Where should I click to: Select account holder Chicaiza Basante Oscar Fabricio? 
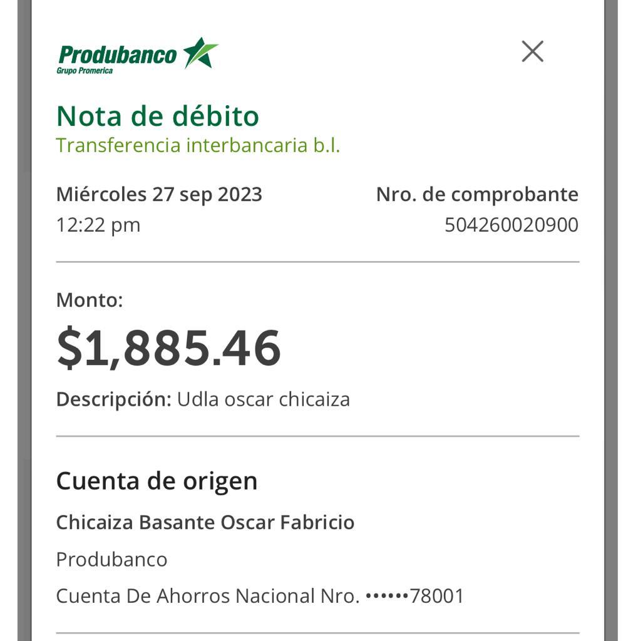(205, 522)
